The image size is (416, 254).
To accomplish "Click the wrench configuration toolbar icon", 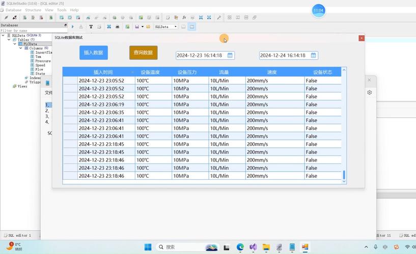I will [x=219, y=18].
